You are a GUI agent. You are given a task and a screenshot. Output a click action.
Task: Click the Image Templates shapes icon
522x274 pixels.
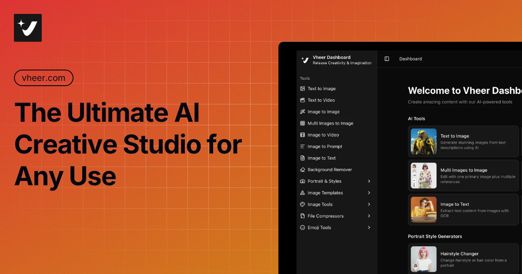303,193
